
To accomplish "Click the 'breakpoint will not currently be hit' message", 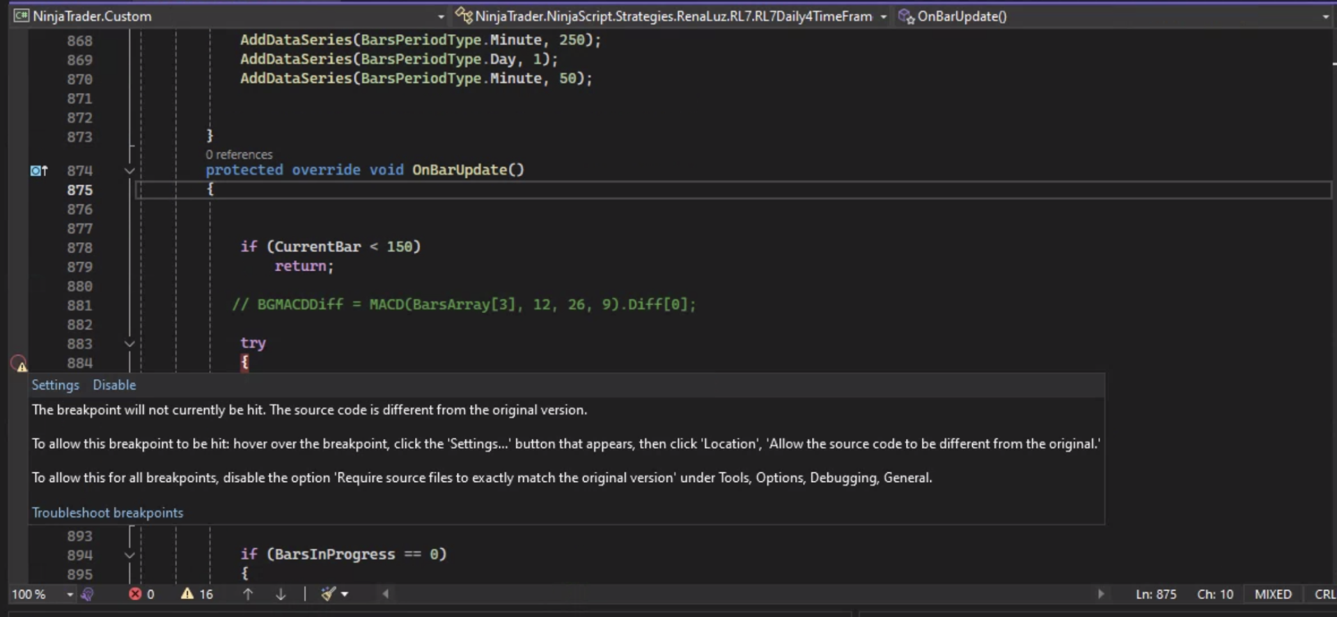I will (x=309, y=410).
